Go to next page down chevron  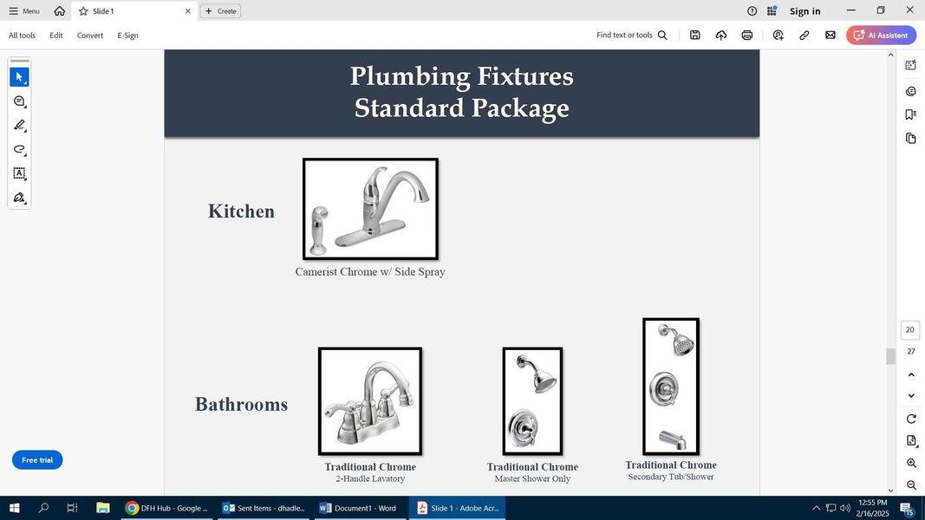point(910,396)
